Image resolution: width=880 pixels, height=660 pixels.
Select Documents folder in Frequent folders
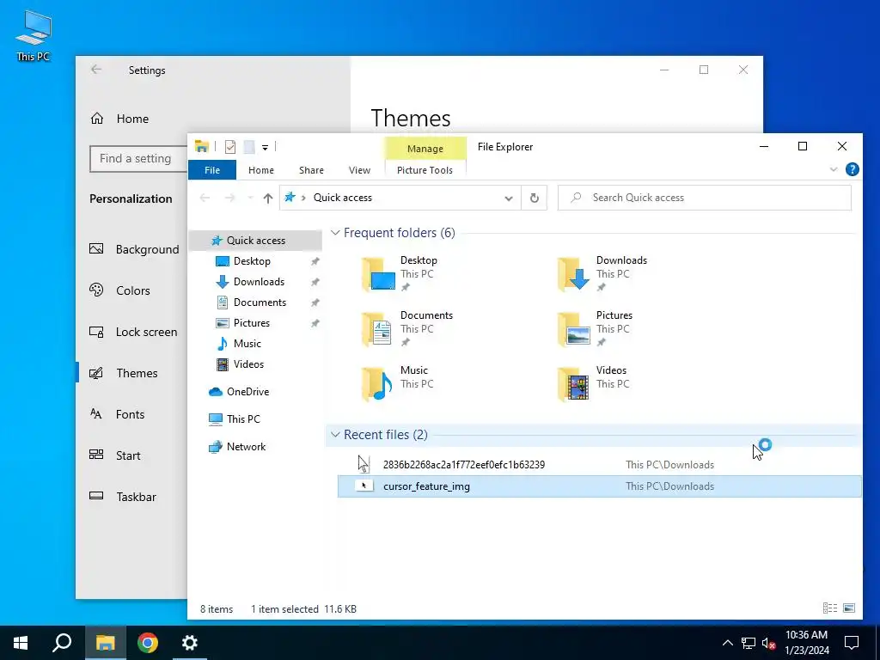[407, 329]
